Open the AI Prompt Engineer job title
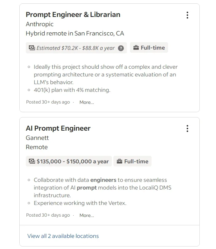The image size is (216, 249). click(x=58, y=128)
